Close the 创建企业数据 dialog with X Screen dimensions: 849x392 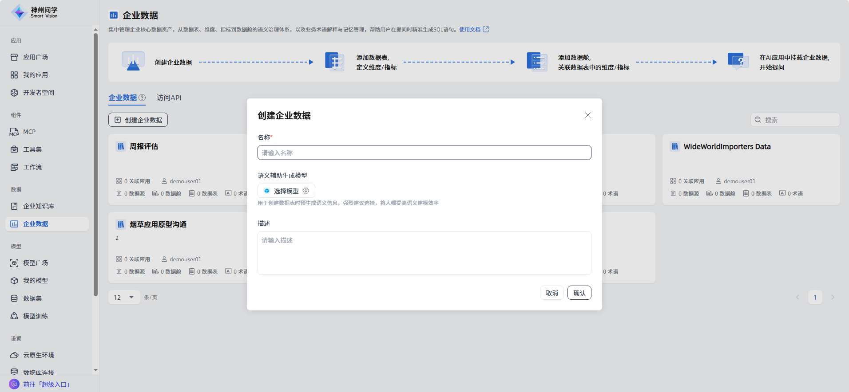(x=587, y=115)
